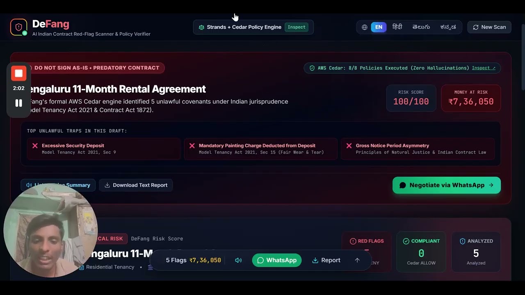Click the Analyzed stat card

[x=476, y=252]
